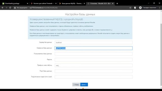162x91 pixels.
Task: Click the Назад back button
Action: pyautogui.click(x=76, y=85)
